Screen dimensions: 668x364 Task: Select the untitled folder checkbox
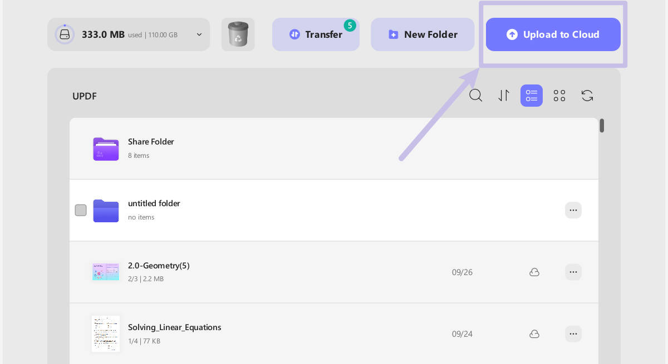click(81, 210)
